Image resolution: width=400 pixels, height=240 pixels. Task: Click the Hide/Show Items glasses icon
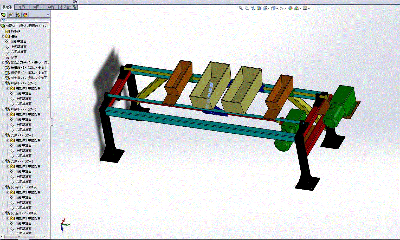[x=282, y=8]
